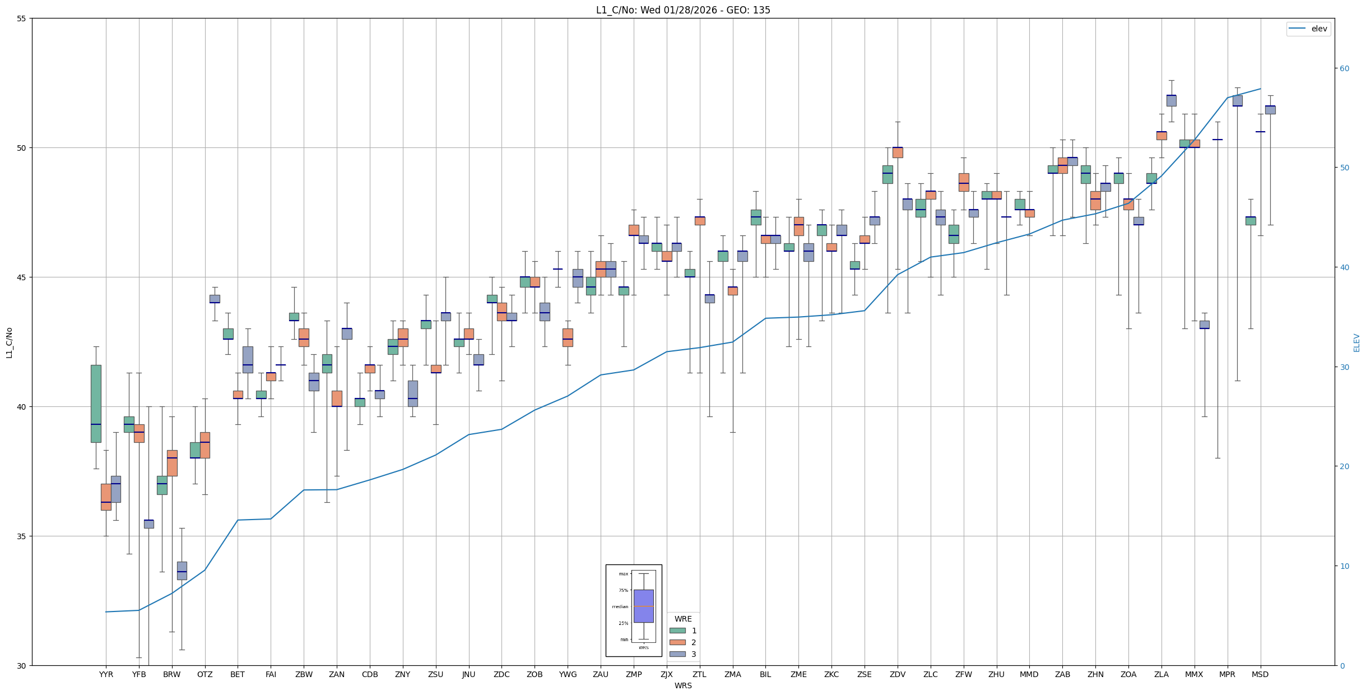Click the MSD station tick label
Viewport: 1366px width, 695px height.
1260,674
